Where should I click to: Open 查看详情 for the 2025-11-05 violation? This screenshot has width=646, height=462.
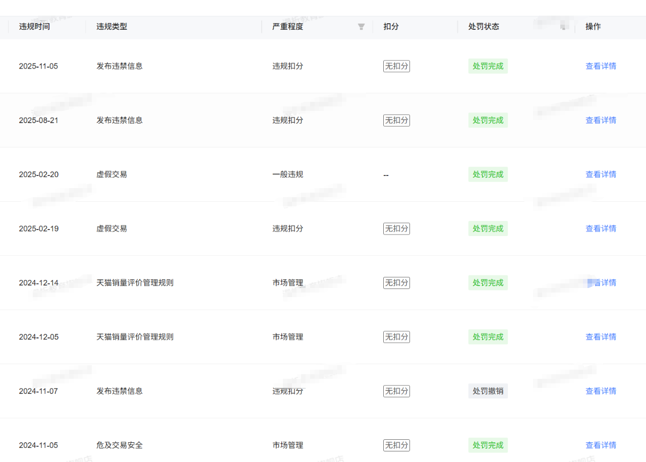point(601,66)
